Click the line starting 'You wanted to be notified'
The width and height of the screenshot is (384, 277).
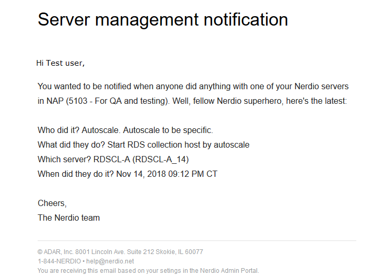coord(193,87)
